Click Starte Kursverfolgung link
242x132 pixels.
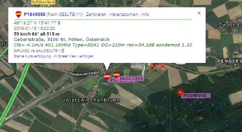tap(32, 56)
